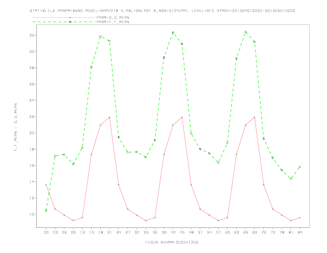Click the x-axis tick label 84

pos(300,232)
